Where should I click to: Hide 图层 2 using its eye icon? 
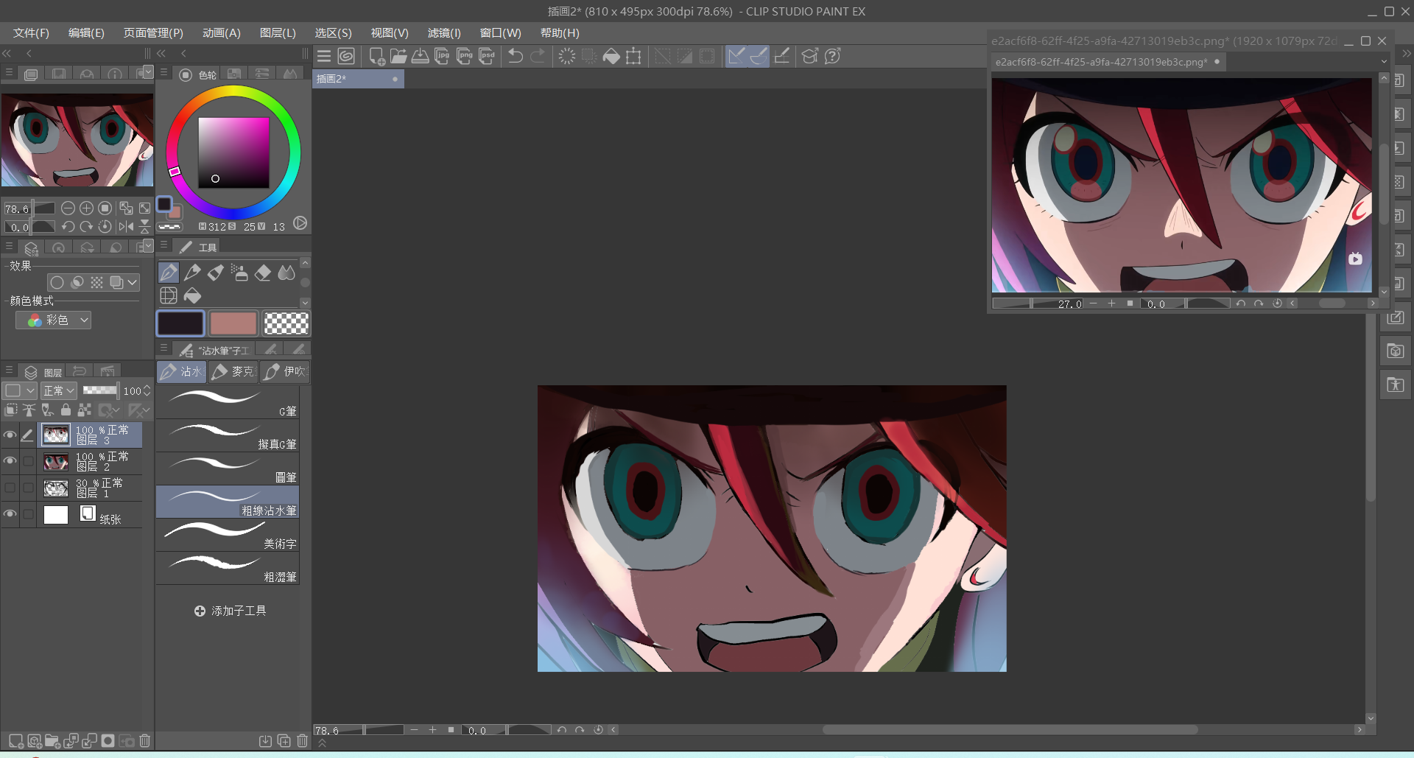point(10,461)
